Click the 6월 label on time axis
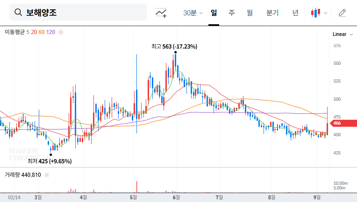This screenshot has width=357, height=202. pos(176,197)
